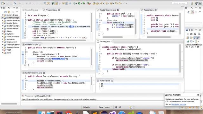Open the Reminder options link

pos(179,104)
